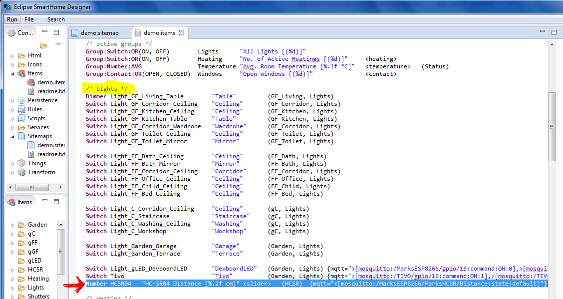Expand the Transform node
563x299 pixels.
[x=12, y=172]
